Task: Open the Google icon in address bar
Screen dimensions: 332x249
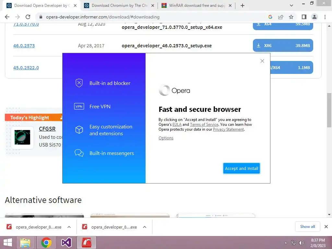Action: (270, 17)
